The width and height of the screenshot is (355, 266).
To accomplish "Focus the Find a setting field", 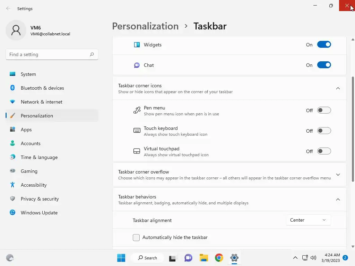I will pyautogui.click(x=52, y=54).
